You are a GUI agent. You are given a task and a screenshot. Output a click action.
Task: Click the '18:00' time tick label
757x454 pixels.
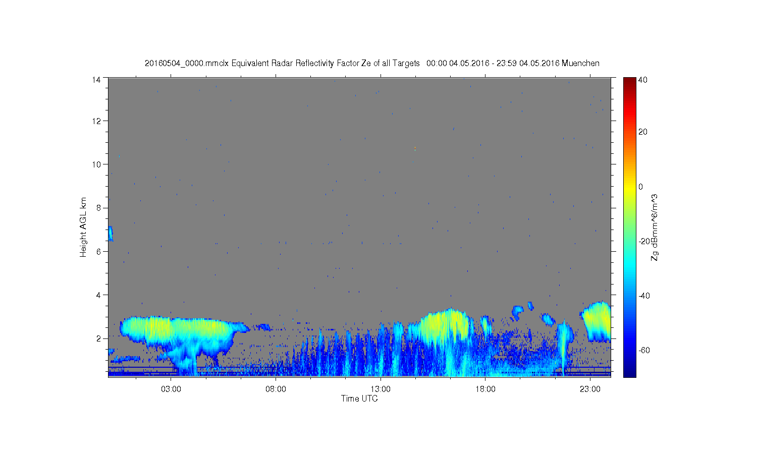pos(485,389)
